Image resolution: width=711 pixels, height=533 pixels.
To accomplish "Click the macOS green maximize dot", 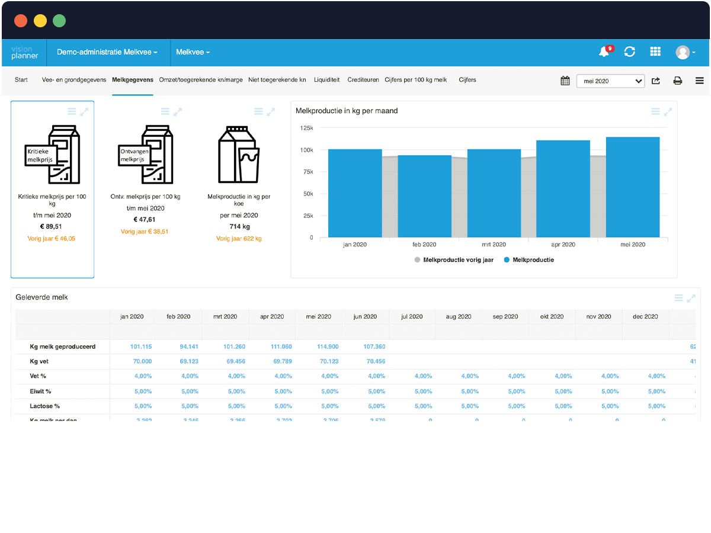I will (59, 21).
